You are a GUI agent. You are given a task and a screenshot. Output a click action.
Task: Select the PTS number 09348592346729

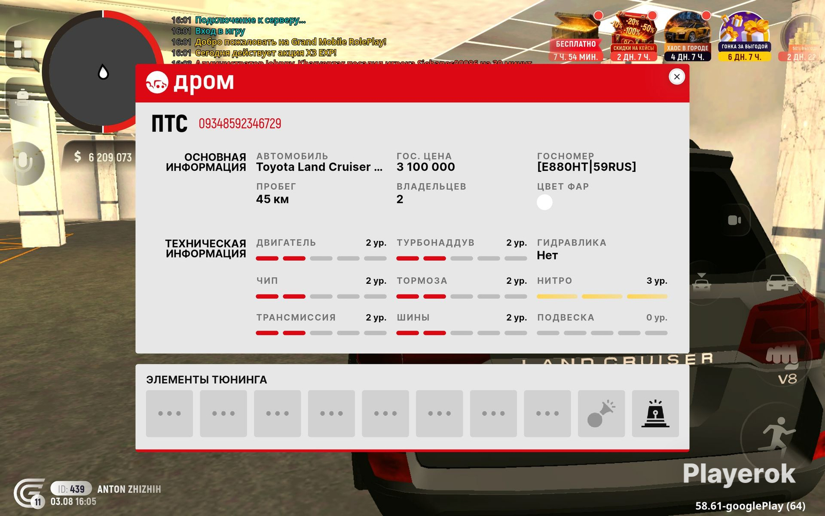240,124
